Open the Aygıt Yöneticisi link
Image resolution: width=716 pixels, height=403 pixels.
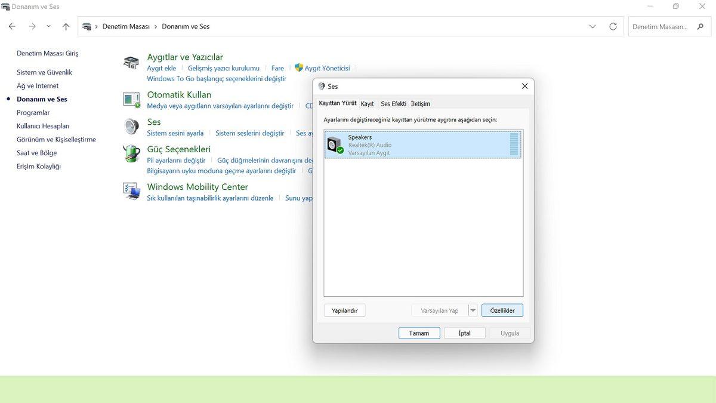327,69
